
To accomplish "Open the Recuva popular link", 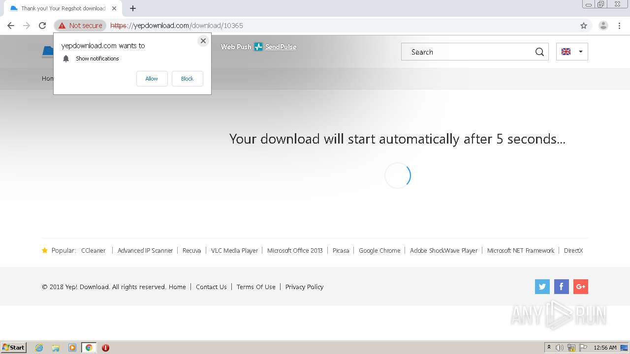I will (x=192, y=250).
